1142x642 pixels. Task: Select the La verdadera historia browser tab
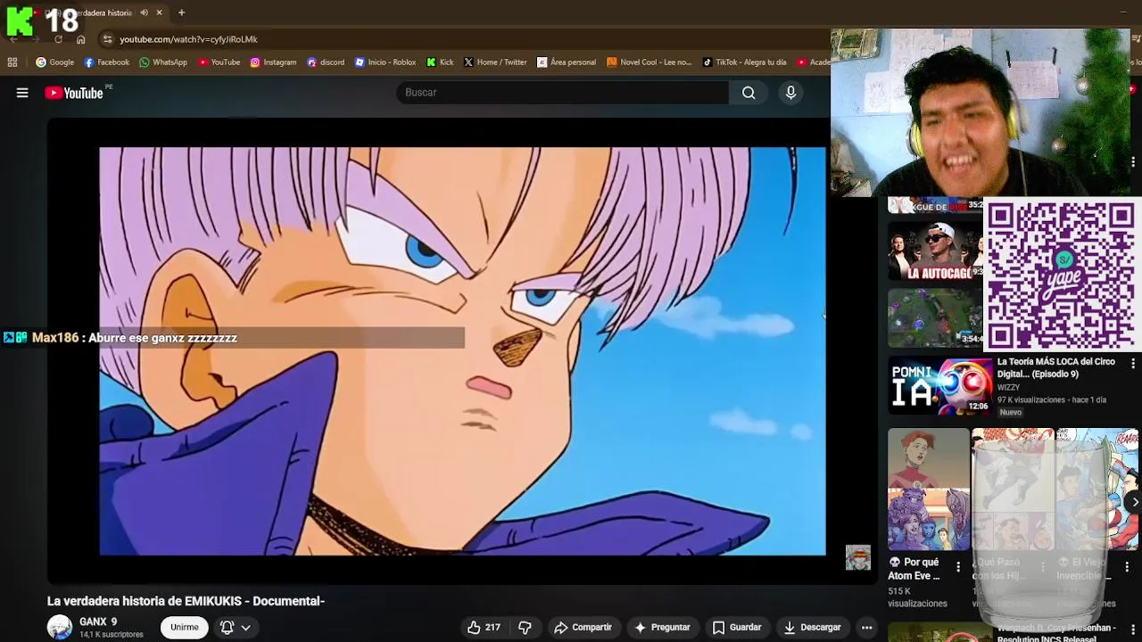[98, 12]
